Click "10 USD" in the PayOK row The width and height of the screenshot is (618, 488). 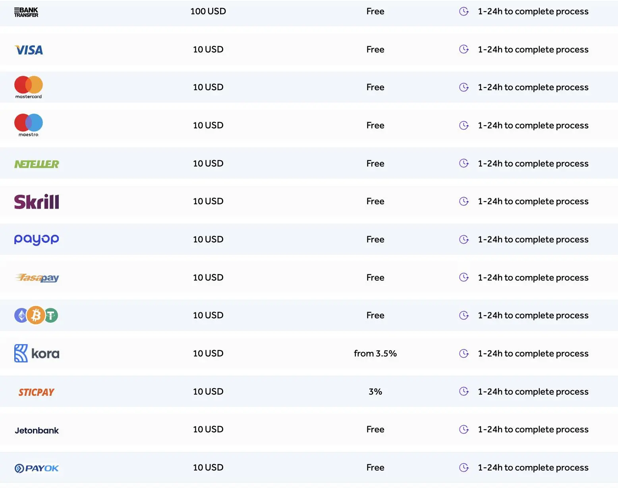[208, 467]
